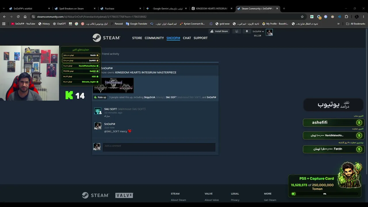Image resolution: width=368 pixels, height=207 pixels.
Task: Open a new browser tab
Action: pos(284,9)
